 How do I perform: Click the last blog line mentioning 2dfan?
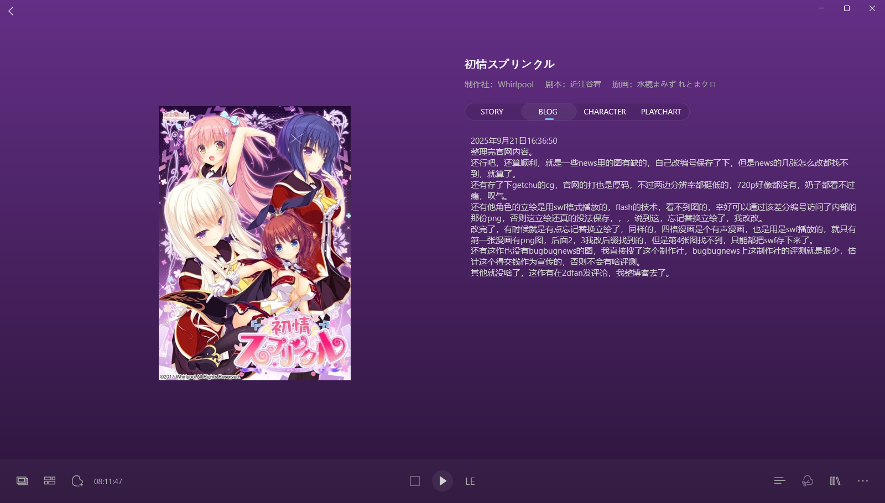point(572,273)
